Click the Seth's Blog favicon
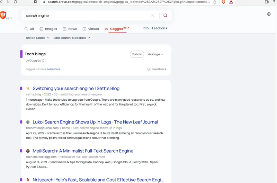The height and width of the screenshot is (183, 277). click(28, 89)
